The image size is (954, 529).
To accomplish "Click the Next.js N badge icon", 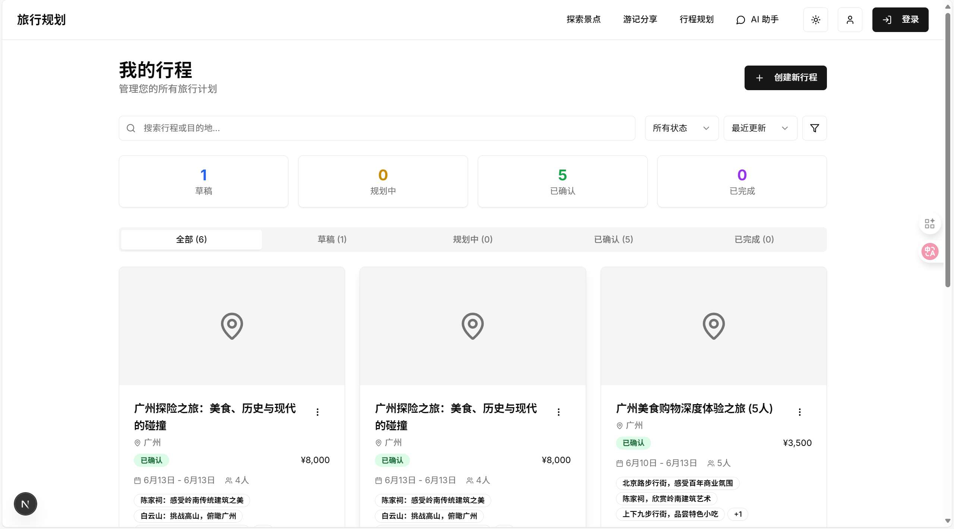I will click(25, 504).
